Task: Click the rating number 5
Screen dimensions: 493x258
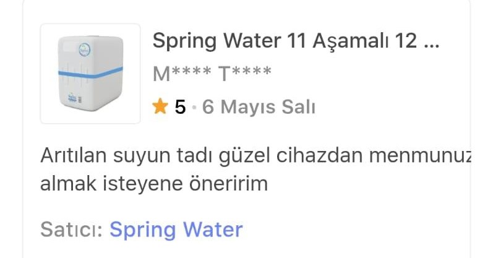Action: [180, 107]
